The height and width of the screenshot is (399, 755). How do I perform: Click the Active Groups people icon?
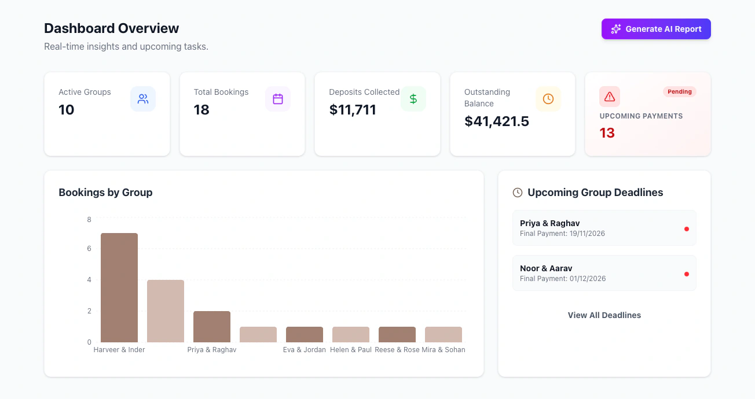coord(143,99)
